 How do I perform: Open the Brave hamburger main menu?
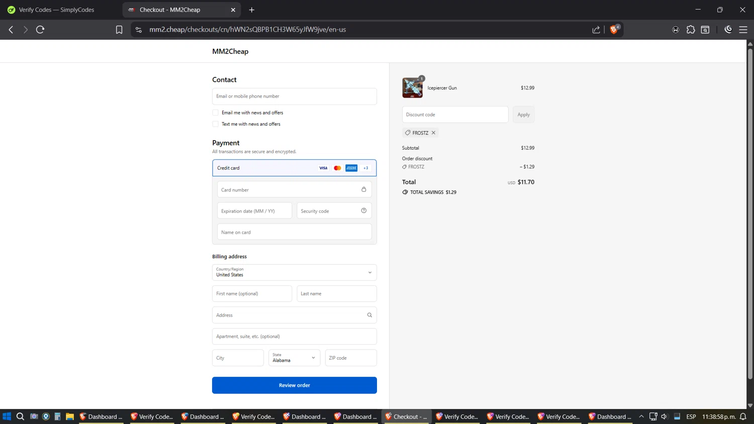tap(743, 30)
